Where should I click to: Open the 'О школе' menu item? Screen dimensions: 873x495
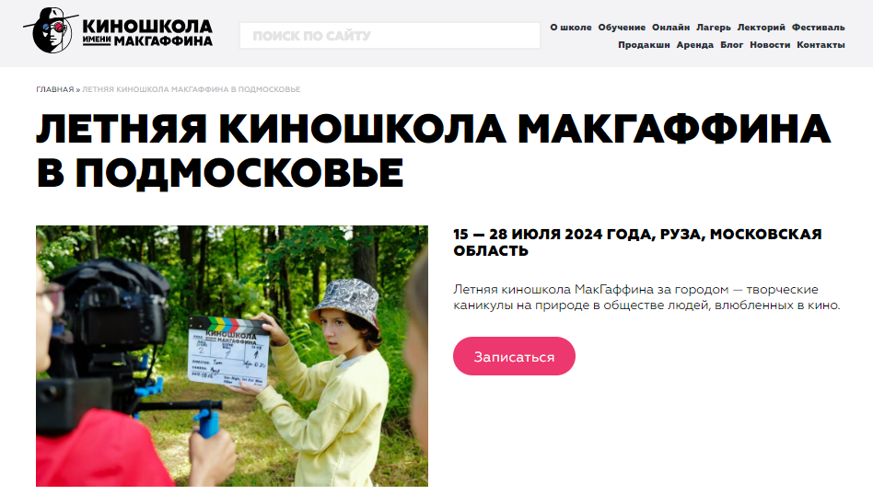571,28
